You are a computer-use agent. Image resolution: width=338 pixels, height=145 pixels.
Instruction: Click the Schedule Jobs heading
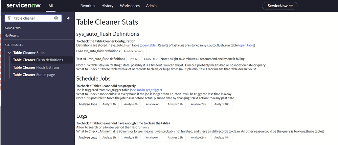[93, 79]
